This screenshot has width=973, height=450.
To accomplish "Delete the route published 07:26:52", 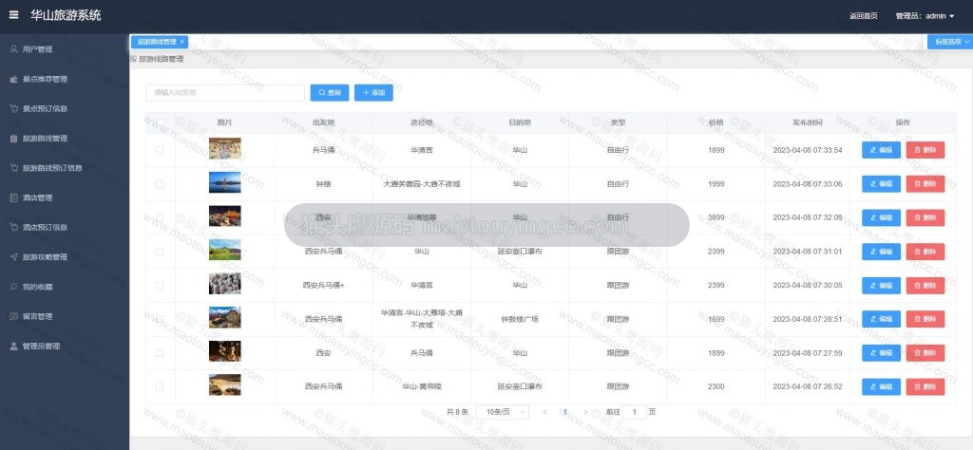I will [x=925, y=386].
